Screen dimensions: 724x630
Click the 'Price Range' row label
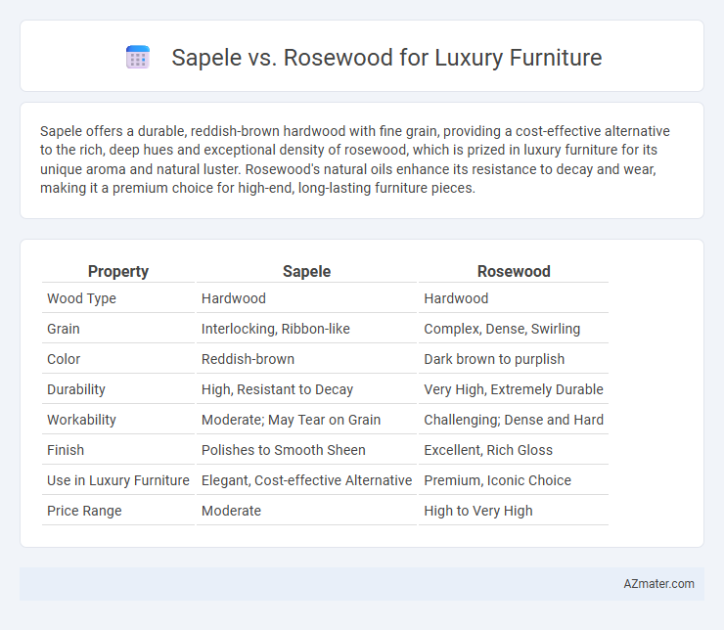[84, 511]
